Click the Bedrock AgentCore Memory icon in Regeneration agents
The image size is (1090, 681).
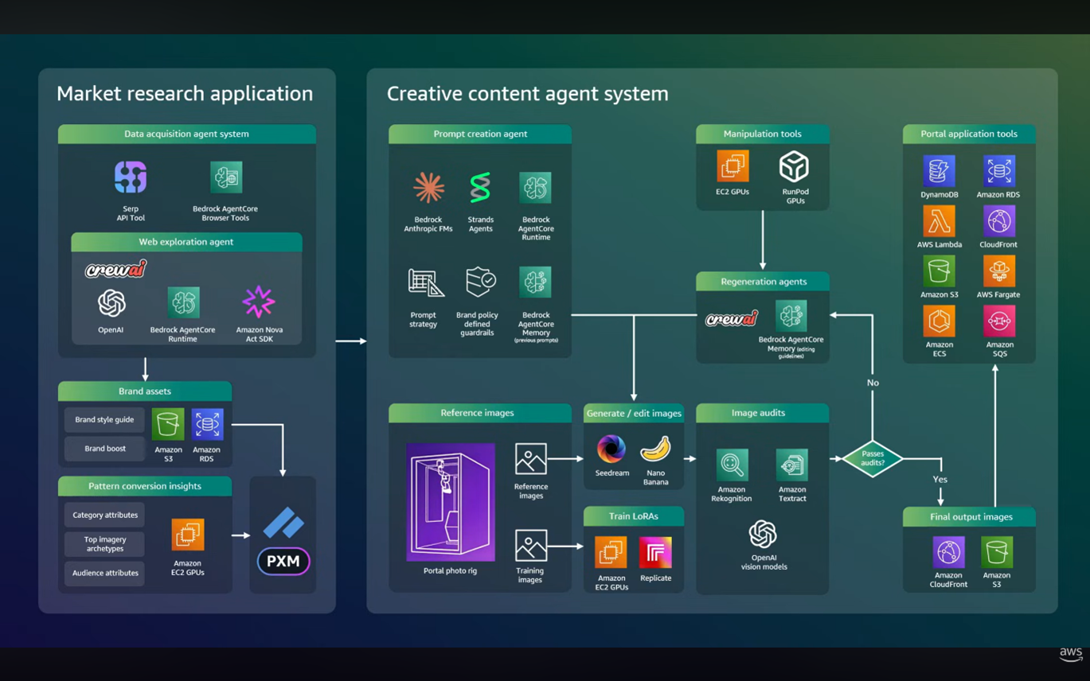click(791, 315)
